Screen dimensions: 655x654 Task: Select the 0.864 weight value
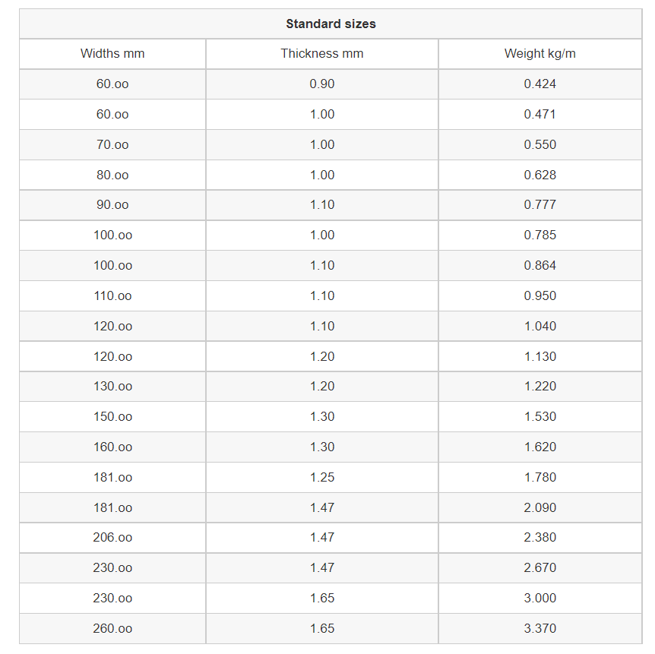(540, 266)
